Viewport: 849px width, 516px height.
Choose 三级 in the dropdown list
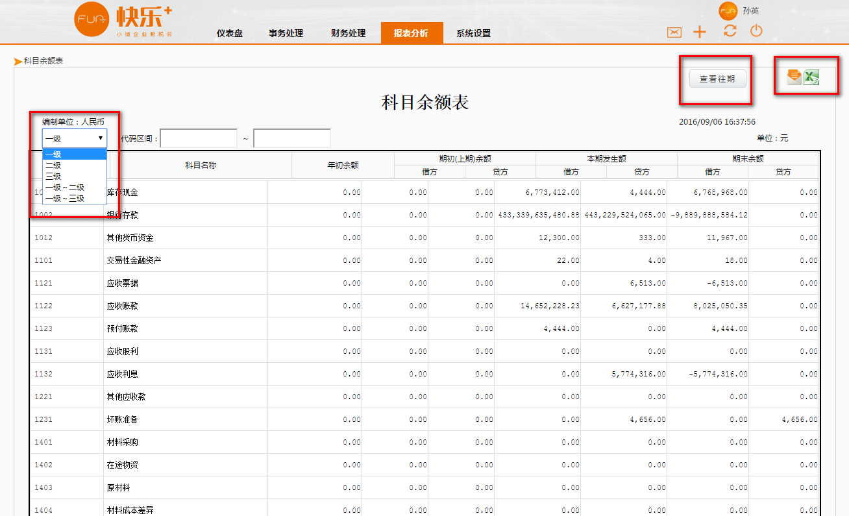pyautogui.click(x=75, y=177)
